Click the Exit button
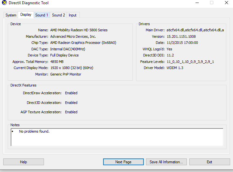 [209, 162]
